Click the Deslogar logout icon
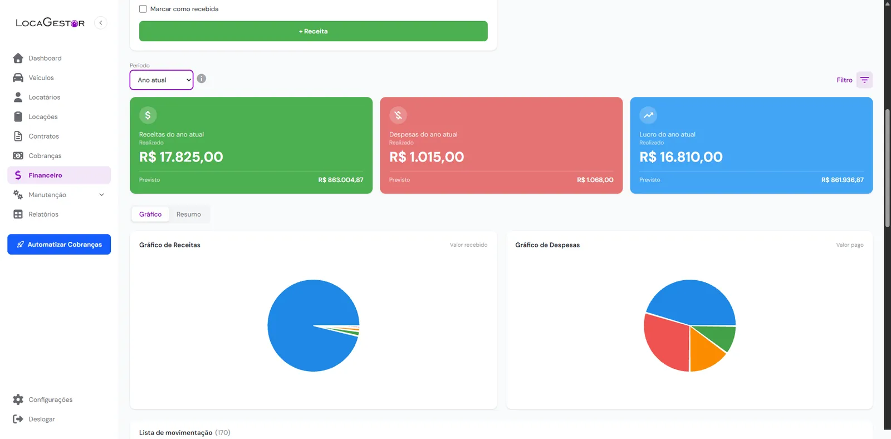891x439 pixels. (x=18, y=420)
